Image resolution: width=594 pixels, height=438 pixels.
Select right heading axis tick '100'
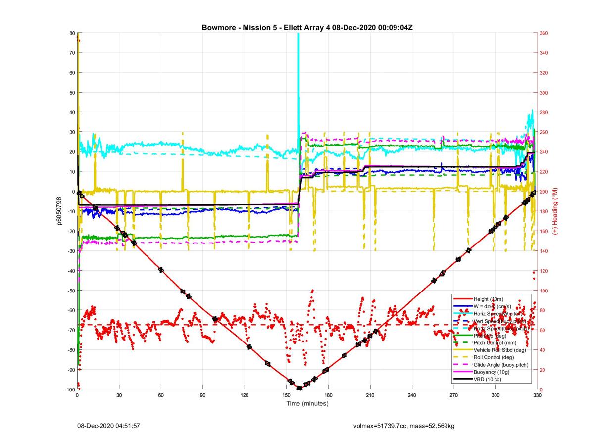[x=544, y=291]
